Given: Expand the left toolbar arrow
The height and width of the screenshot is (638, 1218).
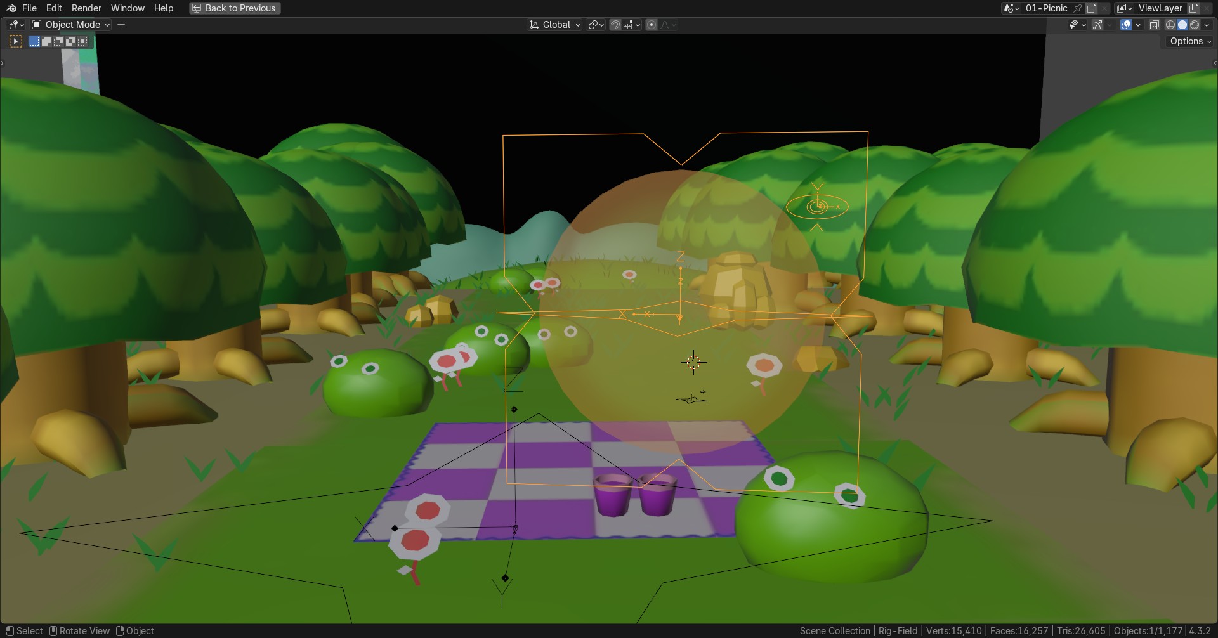Looking at the screenshot, I should point(3,63).
